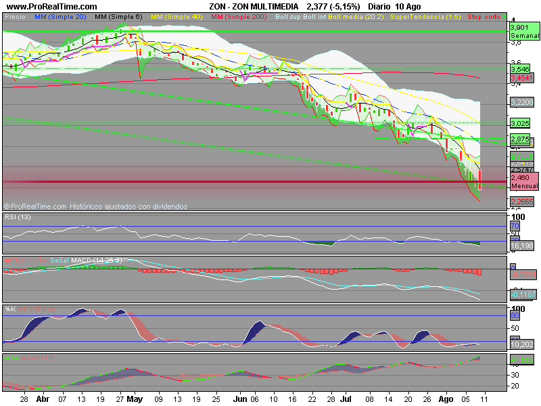Select the 'ZON - ZON MULTIMEDIA' ticker title
The height and width of the screenshot is (406, 541).
pyautogui.click(x=254, y=7)
